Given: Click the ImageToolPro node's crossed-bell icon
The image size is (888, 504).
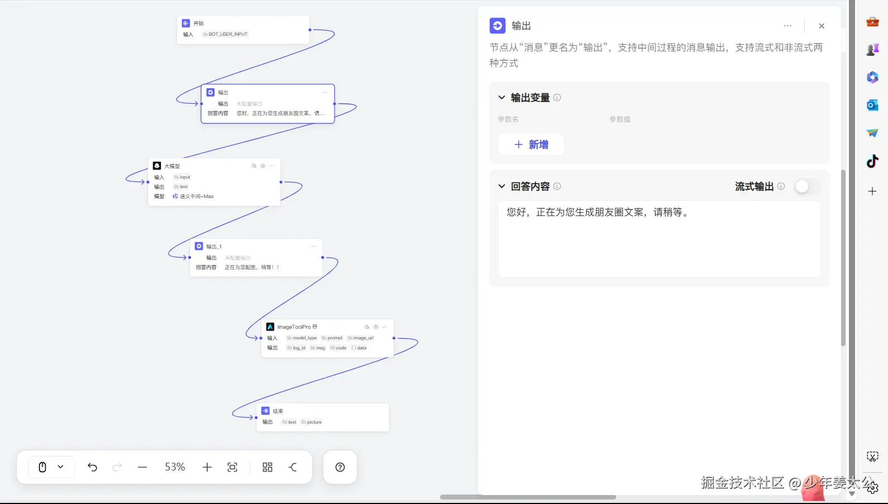Looking at the screenshot, I should (367, 327).
